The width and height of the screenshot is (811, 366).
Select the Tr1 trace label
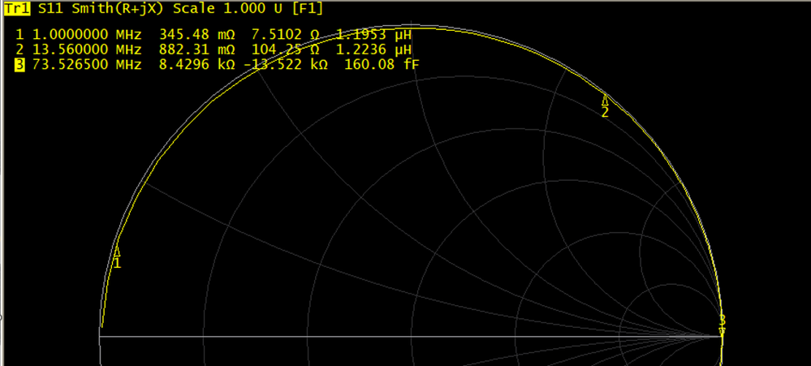(x=17, y=8)
